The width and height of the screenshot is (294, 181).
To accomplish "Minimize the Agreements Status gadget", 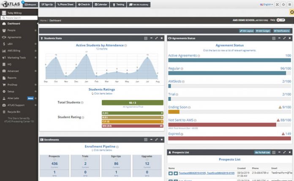I will (280, 38).
